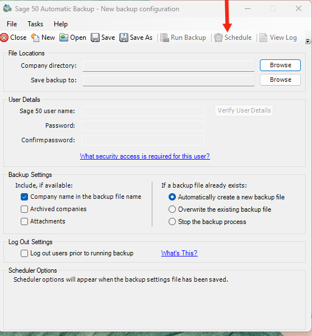
Task: Open the File menu
Action: click(12, 24)
